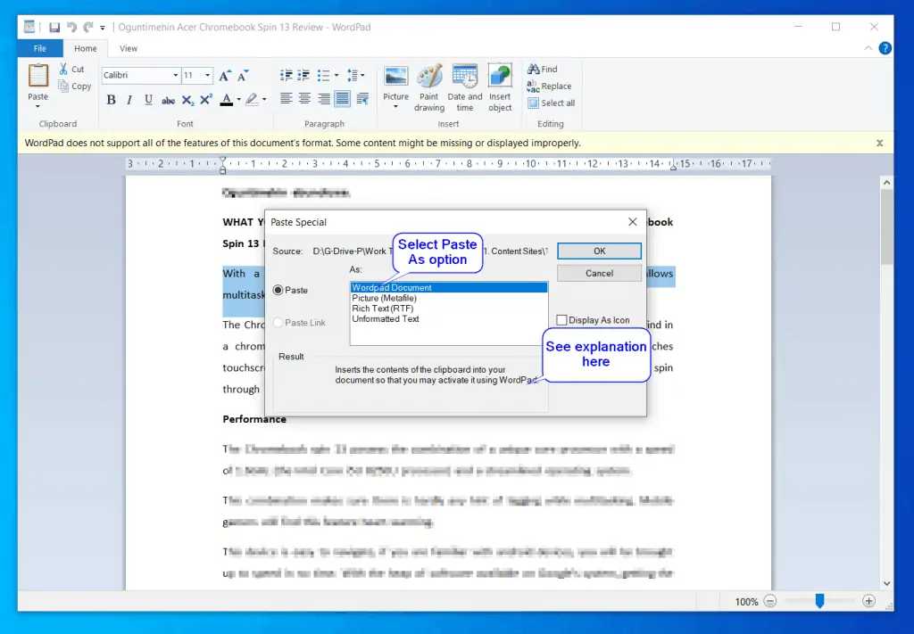Toggle Justify paragraph alignment
Viewport: 914px width, 634px height.
coord(344,99)
